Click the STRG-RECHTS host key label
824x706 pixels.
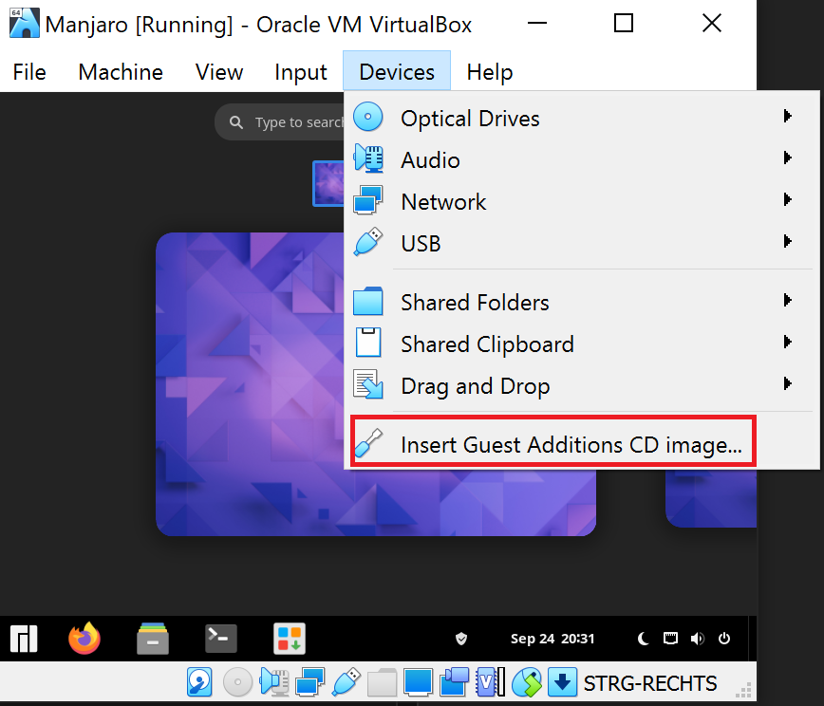point(650,683)
